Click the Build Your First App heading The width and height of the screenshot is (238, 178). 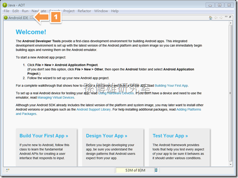[x=44, y=136]
